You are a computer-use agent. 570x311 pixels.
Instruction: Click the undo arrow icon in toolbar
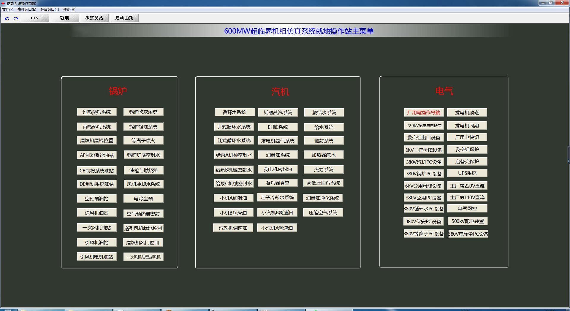click(x=7, y=18)
